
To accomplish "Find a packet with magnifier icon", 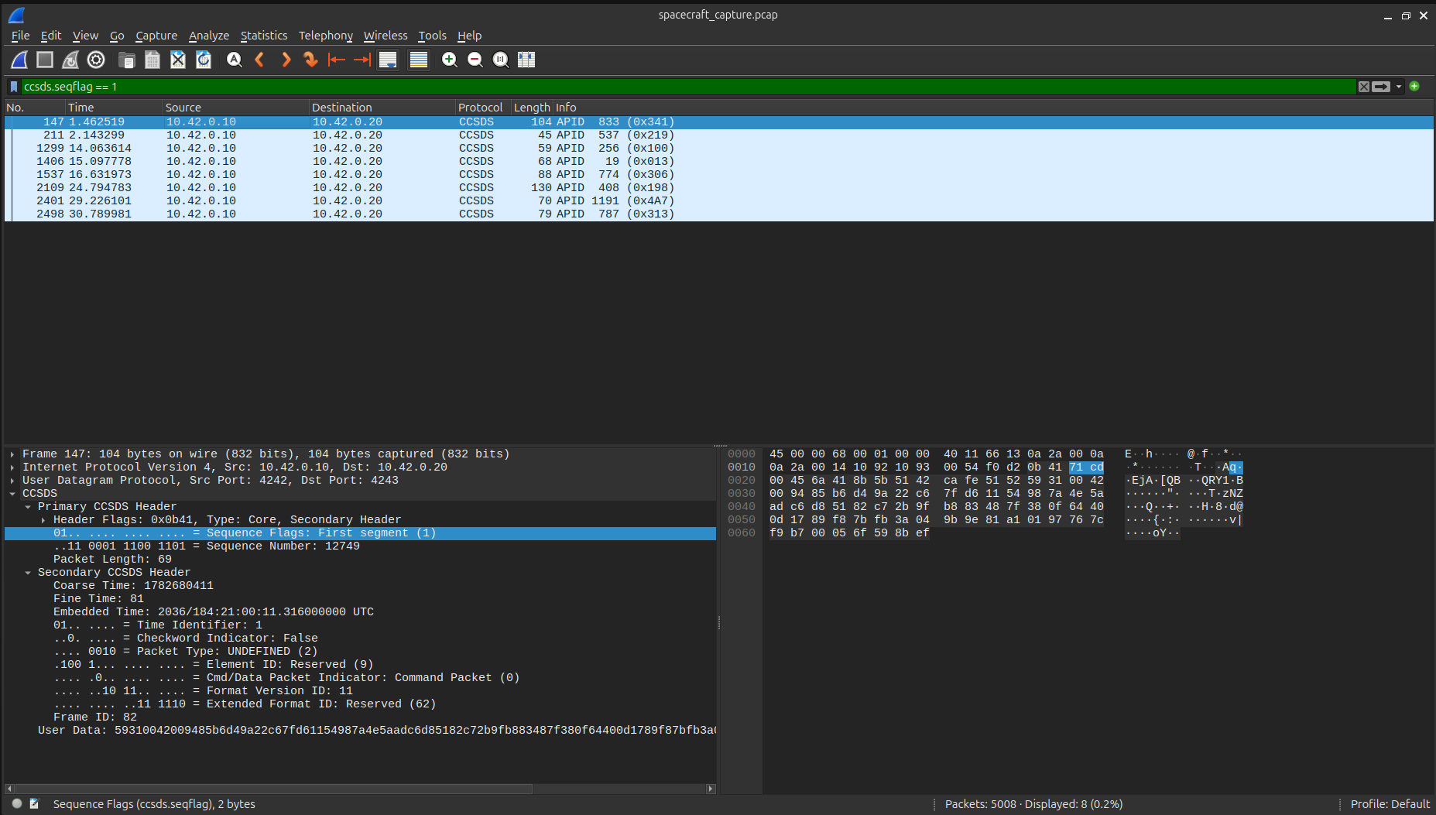I will point(234,60).
